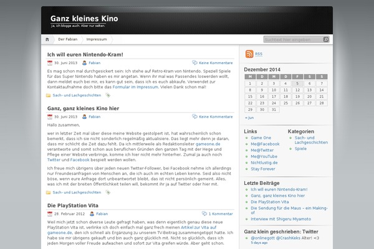Open the home icon in navigation bar
The width and height of the screenshot is (374, 249).
pyautogui.click(x=47, y=40)
